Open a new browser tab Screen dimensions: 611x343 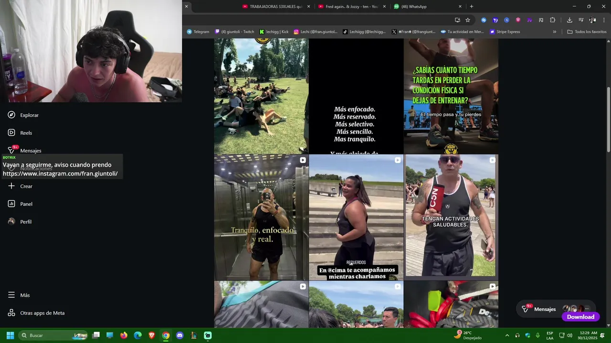coord(472,7)
